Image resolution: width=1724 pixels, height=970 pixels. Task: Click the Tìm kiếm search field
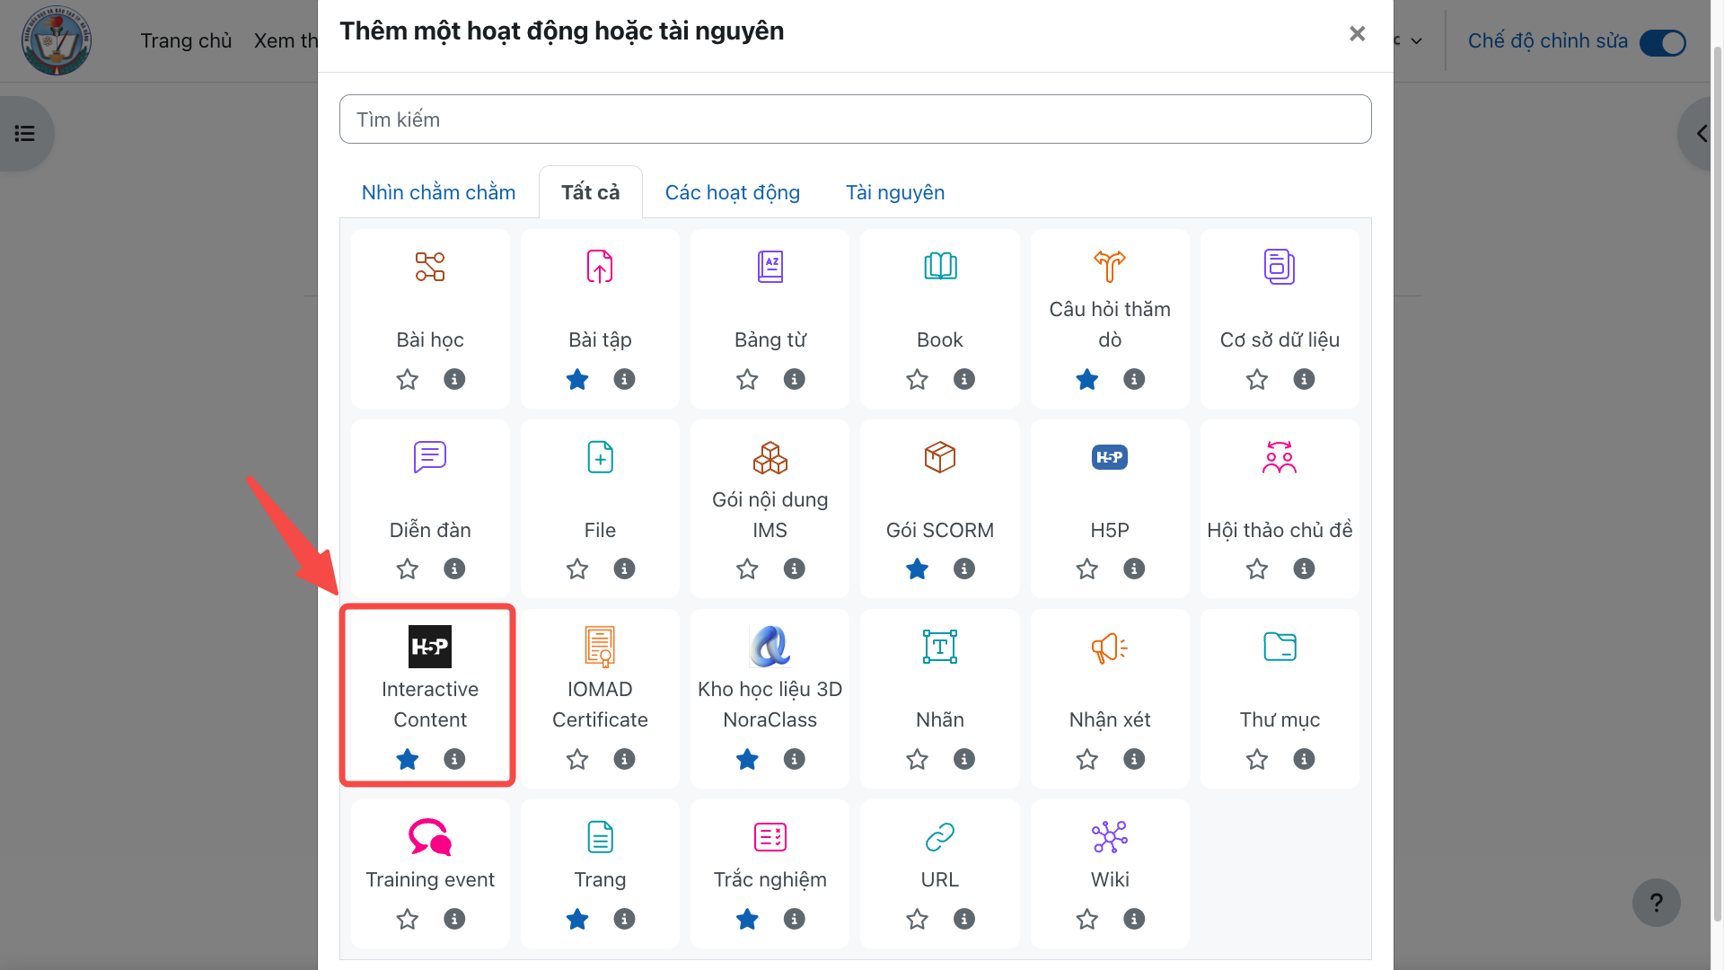(855, 119)
